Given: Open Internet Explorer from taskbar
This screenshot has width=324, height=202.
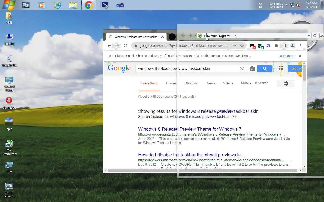Looking at the screenshot, I should [57, 5].
